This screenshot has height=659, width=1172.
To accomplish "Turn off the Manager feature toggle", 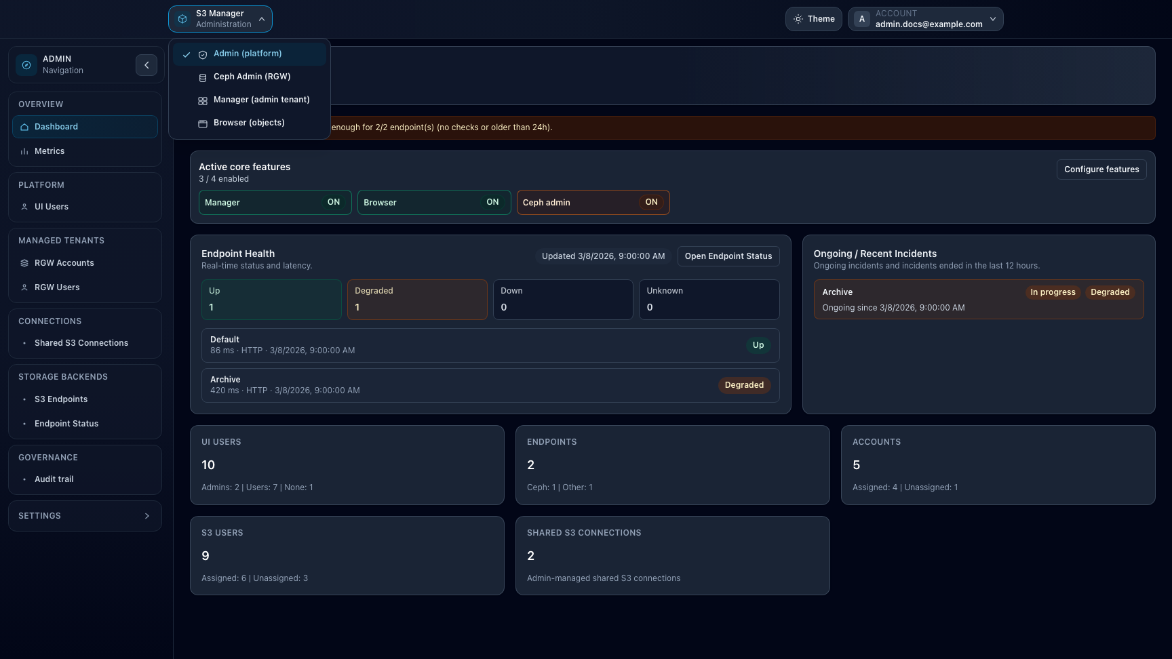I will point(333,202).
